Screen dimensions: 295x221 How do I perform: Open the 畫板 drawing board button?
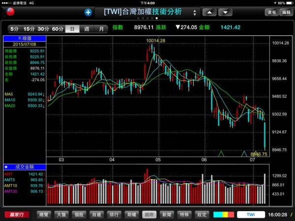[x=272, y=12]
